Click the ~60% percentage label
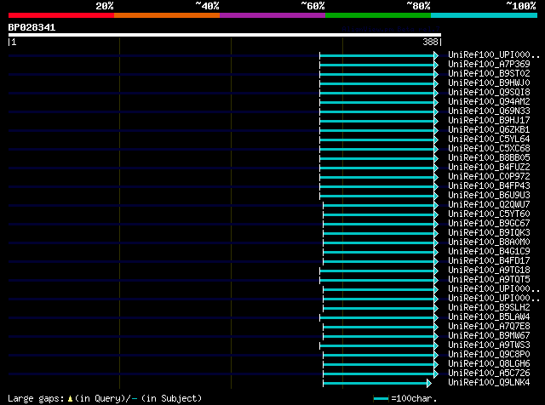This screenshot has width=545, height=405. point(313,6)
